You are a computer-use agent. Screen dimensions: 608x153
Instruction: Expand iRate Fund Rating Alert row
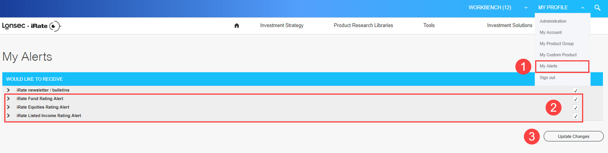8,99
